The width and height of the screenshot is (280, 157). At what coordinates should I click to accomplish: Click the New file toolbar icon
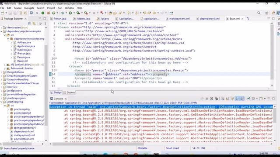pos(3,13)
